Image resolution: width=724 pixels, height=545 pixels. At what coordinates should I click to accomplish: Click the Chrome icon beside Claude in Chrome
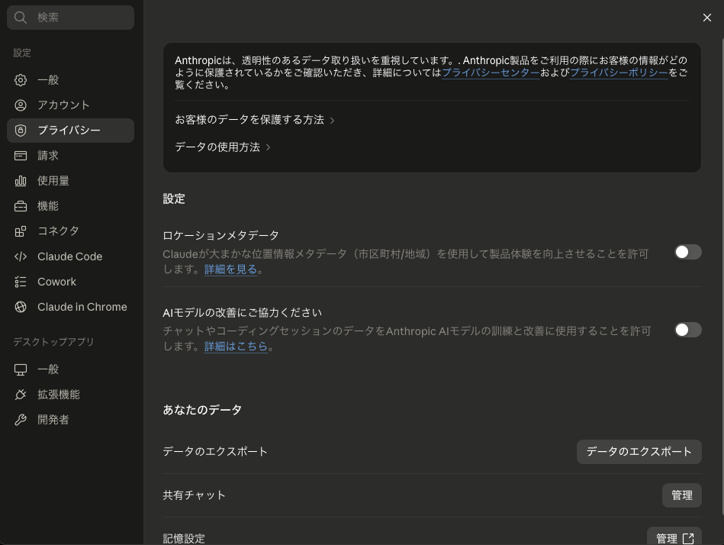(21, 307)
